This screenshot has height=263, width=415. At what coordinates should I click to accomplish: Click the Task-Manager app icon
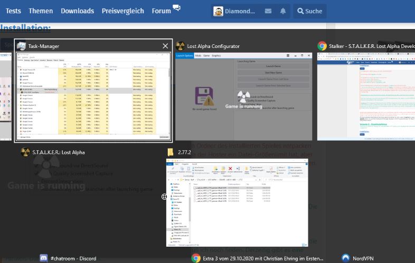coord(21,46)
